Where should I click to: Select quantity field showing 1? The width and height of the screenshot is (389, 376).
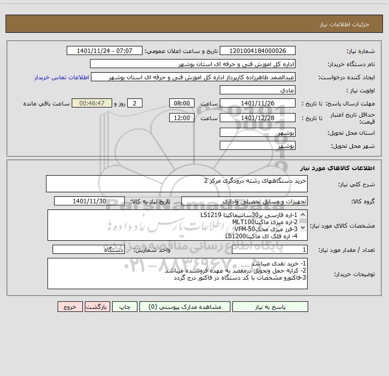pos(270,249)
